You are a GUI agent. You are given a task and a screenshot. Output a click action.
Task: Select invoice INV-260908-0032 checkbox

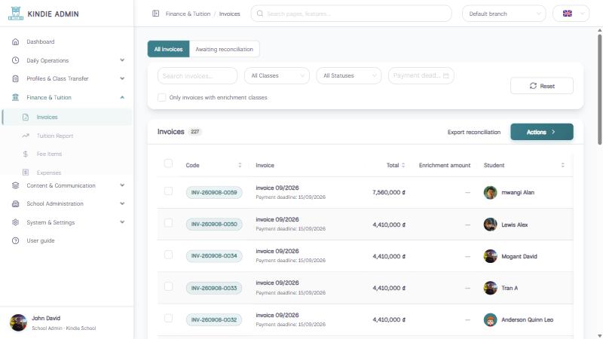tap(168, 318)
